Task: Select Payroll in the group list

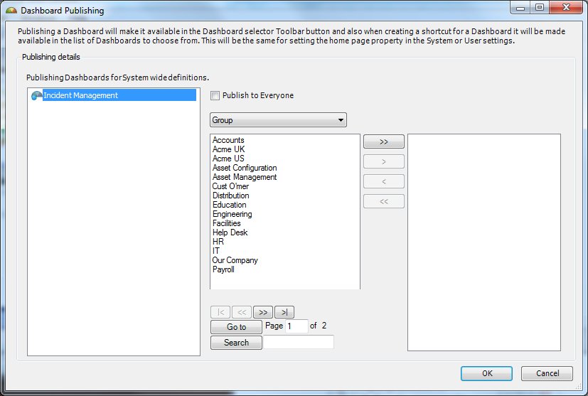Action: coord(223,269)
